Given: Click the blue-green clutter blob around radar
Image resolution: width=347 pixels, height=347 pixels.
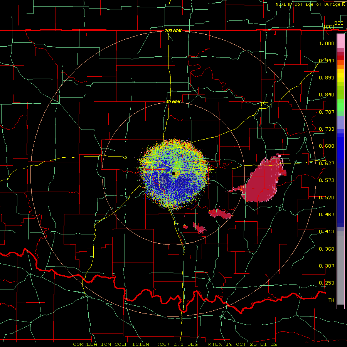Looking at the screenshot, I should point(174,174).
